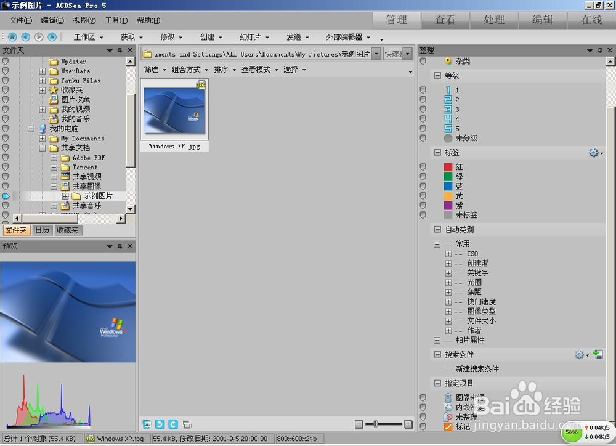Toggle Easy-Select marker next to 未标签
The image size is (616, 446).
coord(423,215)
